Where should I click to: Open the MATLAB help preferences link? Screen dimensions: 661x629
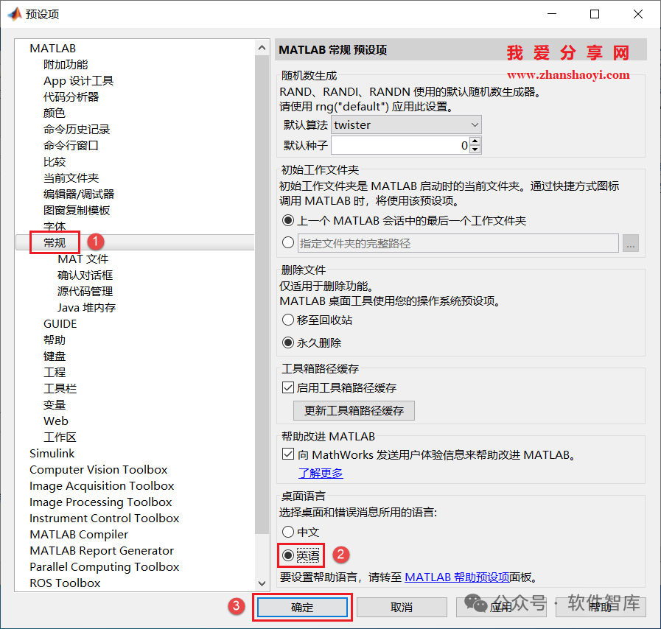(457, 577)
